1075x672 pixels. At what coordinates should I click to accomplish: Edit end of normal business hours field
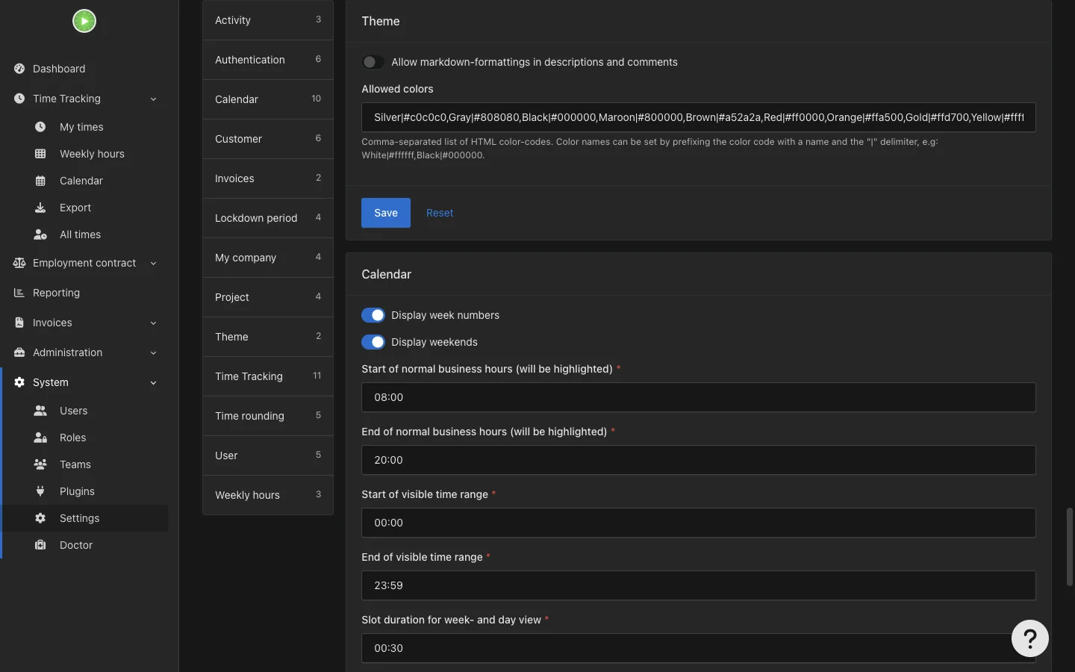[699, 460]
